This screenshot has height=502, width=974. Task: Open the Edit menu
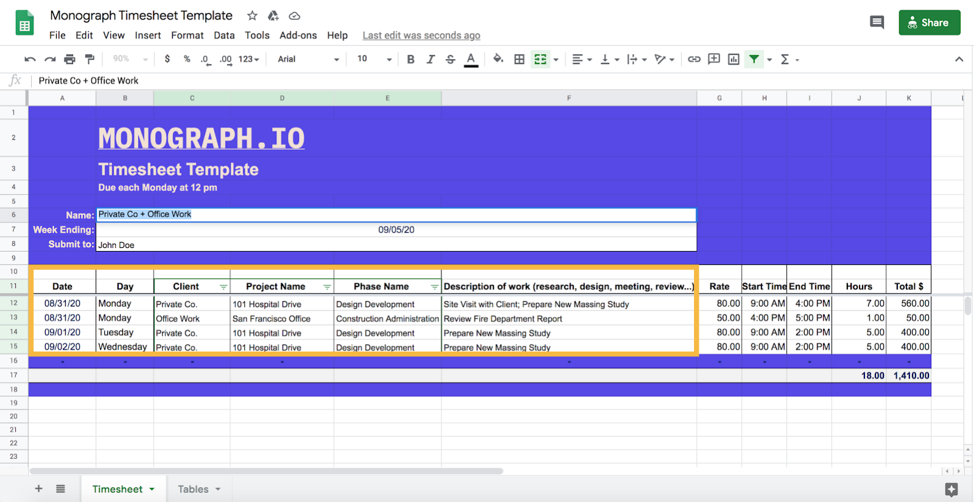coord(84,35)
